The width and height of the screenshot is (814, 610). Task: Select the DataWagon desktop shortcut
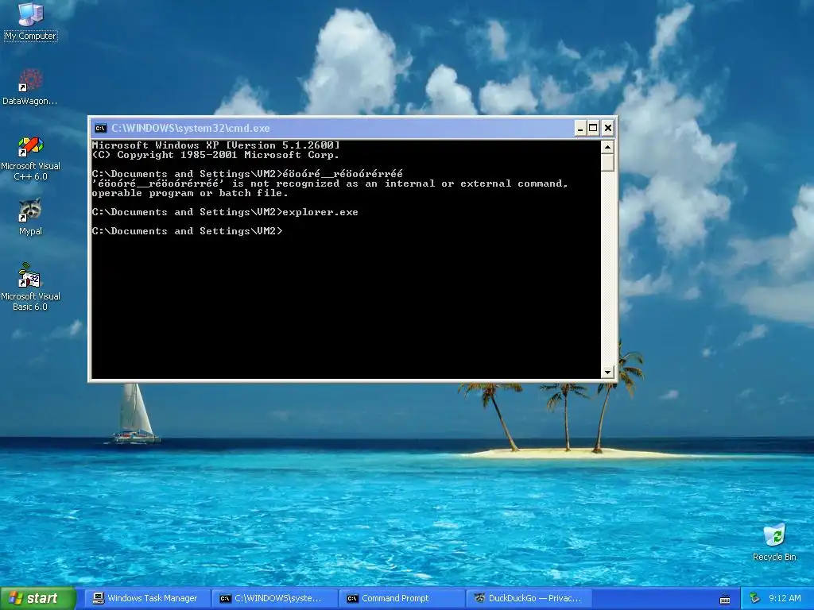pyautogui.click(x=30, y=87)
